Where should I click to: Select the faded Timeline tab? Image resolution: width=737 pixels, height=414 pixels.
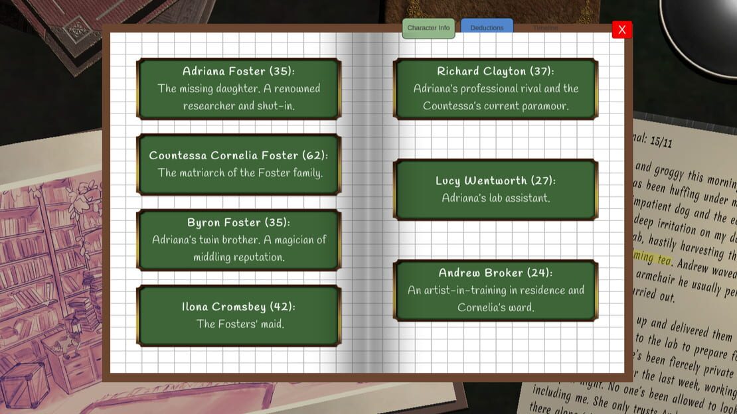[x=545, y=28]
